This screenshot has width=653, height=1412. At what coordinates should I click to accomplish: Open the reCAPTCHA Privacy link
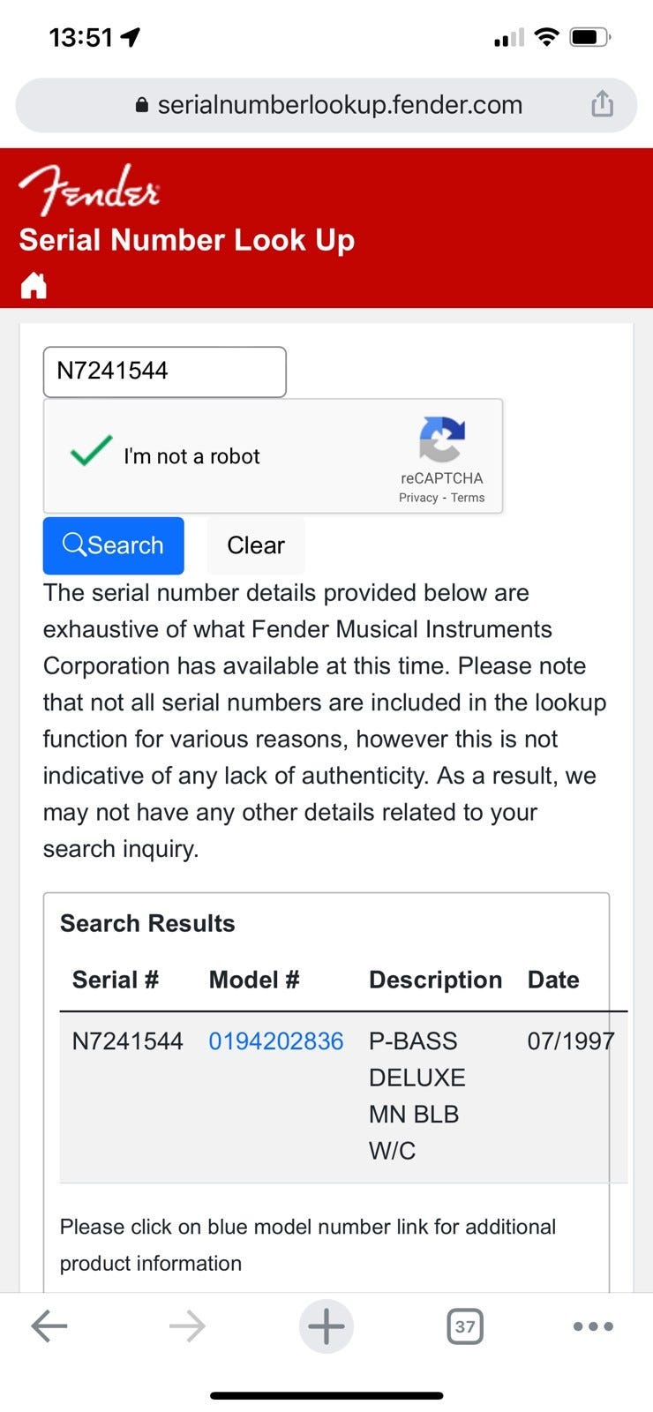(x=418, y=498)
